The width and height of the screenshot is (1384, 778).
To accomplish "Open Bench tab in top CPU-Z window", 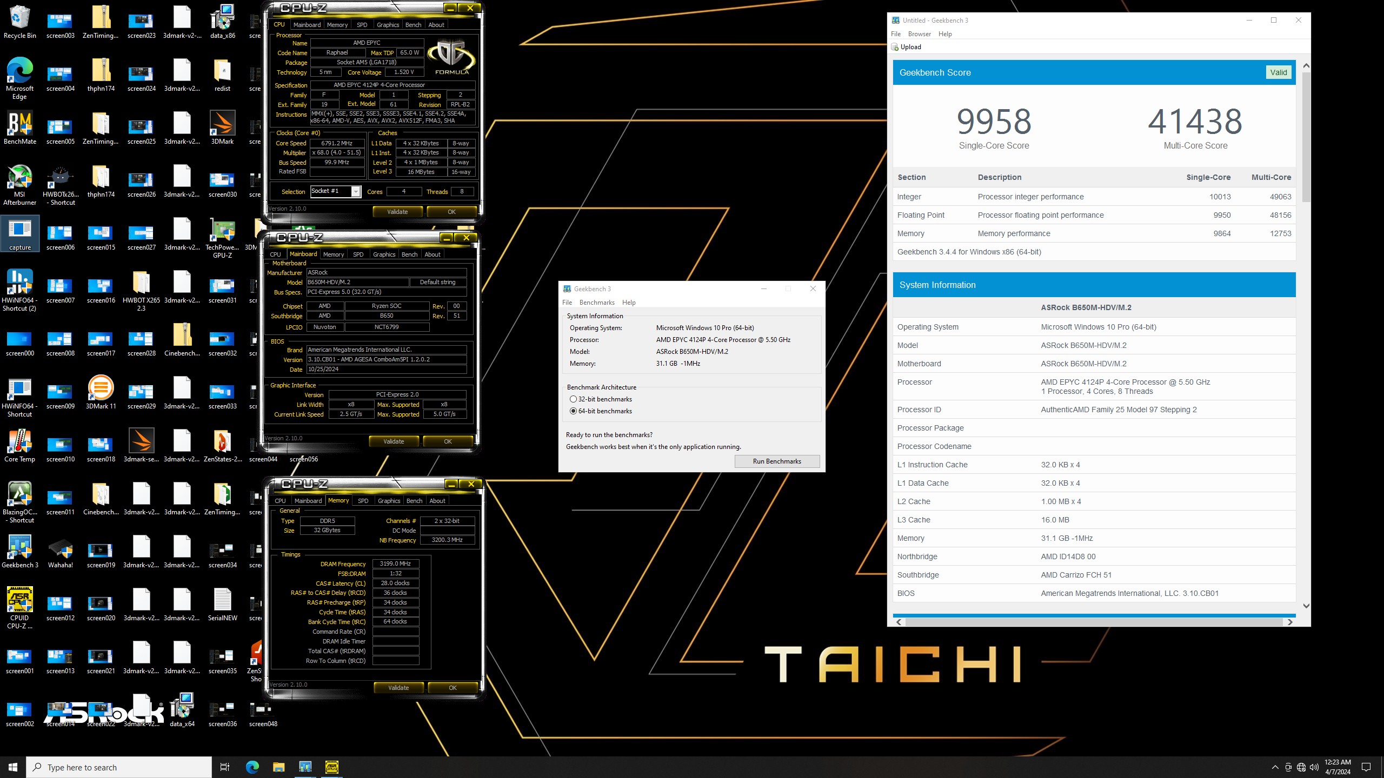I will (413, 25).
